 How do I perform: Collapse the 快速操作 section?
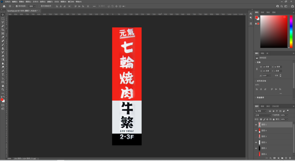coord(256,97)
